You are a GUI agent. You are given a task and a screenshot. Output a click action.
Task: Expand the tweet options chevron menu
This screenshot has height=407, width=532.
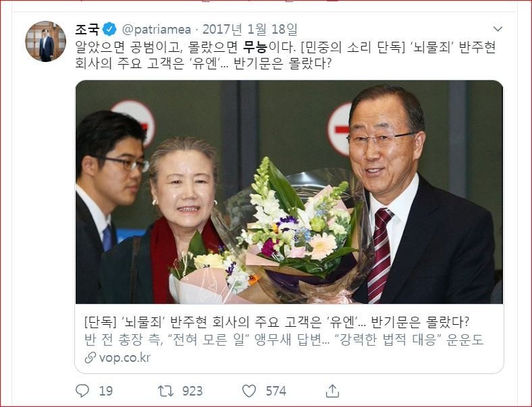pyautogui.click(x=498, y=29)
